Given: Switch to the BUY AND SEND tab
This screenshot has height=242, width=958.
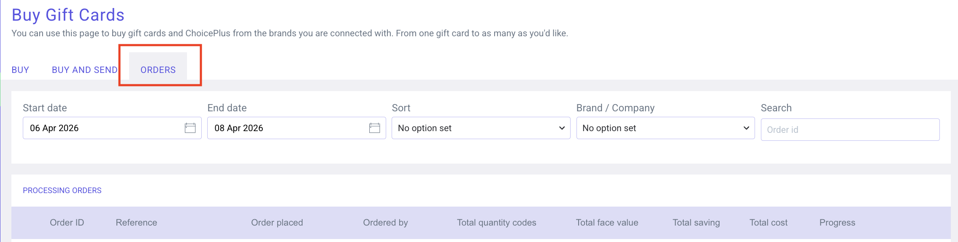Looking at the screenshot, I should pyautogui.click(x=84, y=70).
